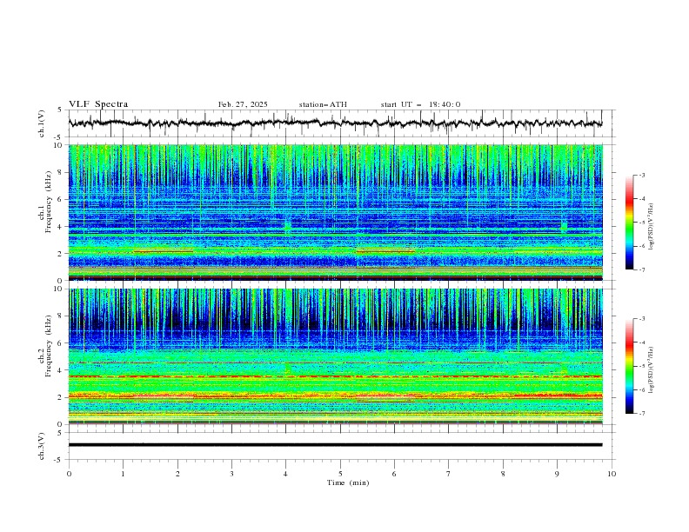Click the "5" tick on ch.3(V) axis
Viewport: 689px width, 532px height.
(x=60, y=432)
